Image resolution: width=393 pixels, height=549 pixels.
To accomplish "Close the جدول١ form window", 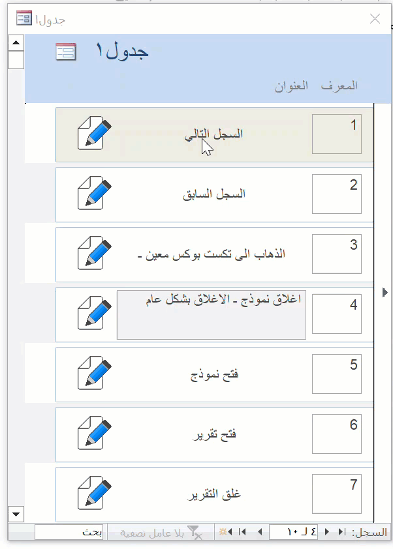I will click(x=375, y=18).
